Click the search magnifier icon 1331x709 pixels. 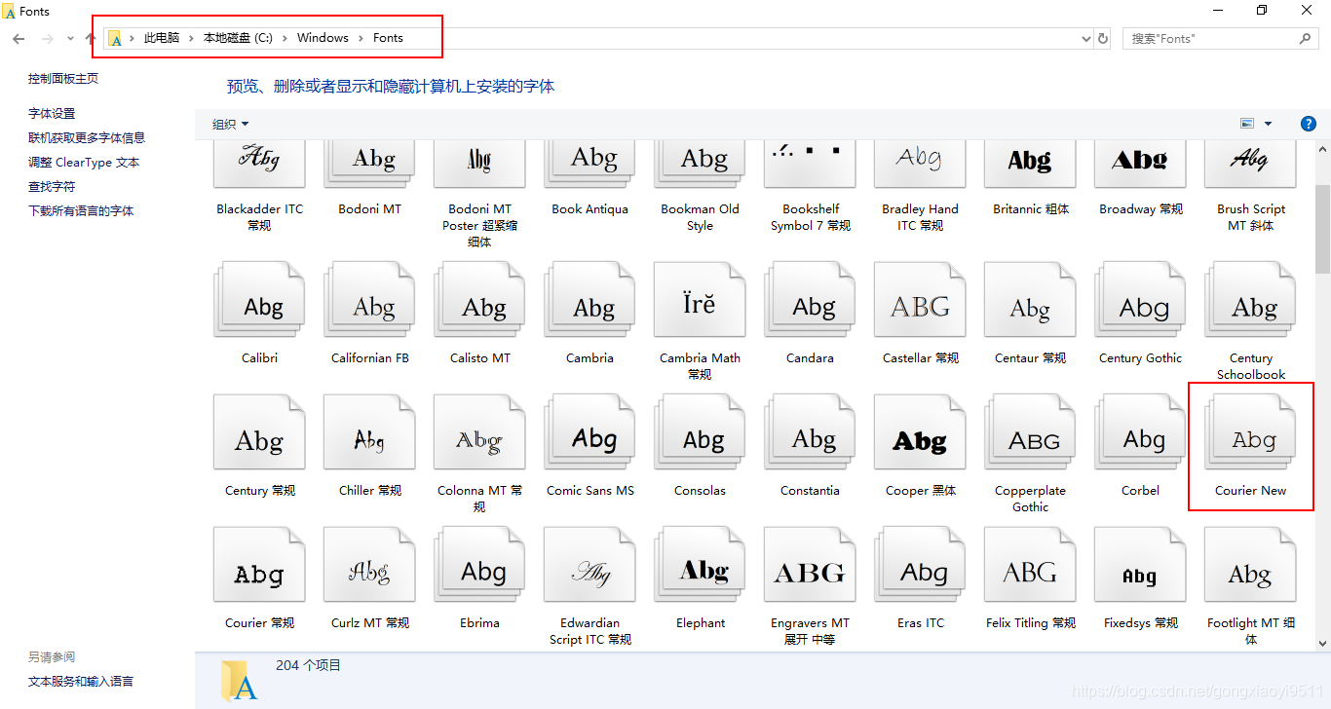point(1306,38)
